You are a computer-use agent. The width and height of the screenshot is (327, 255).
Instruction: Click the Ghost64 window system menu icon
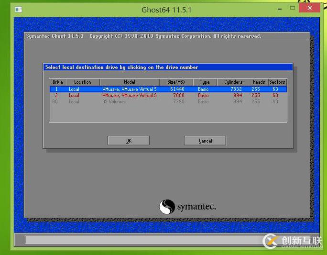(x=18, y=10)
